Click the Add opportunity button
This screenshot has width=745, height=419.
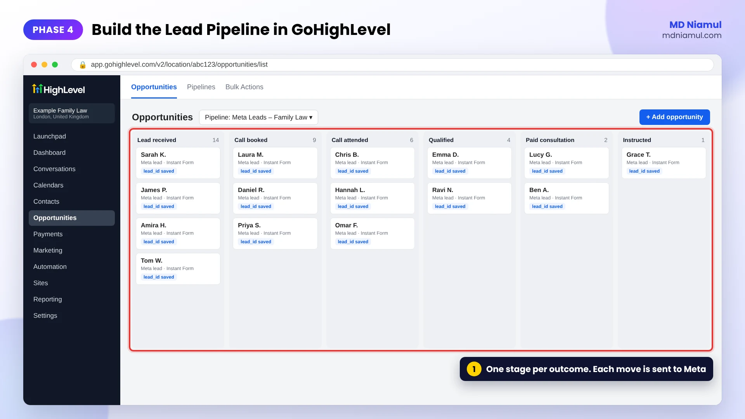674,117
